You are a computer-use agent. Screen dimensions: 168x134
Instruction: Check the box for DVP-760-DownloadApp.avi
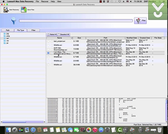tap(48, 49)
